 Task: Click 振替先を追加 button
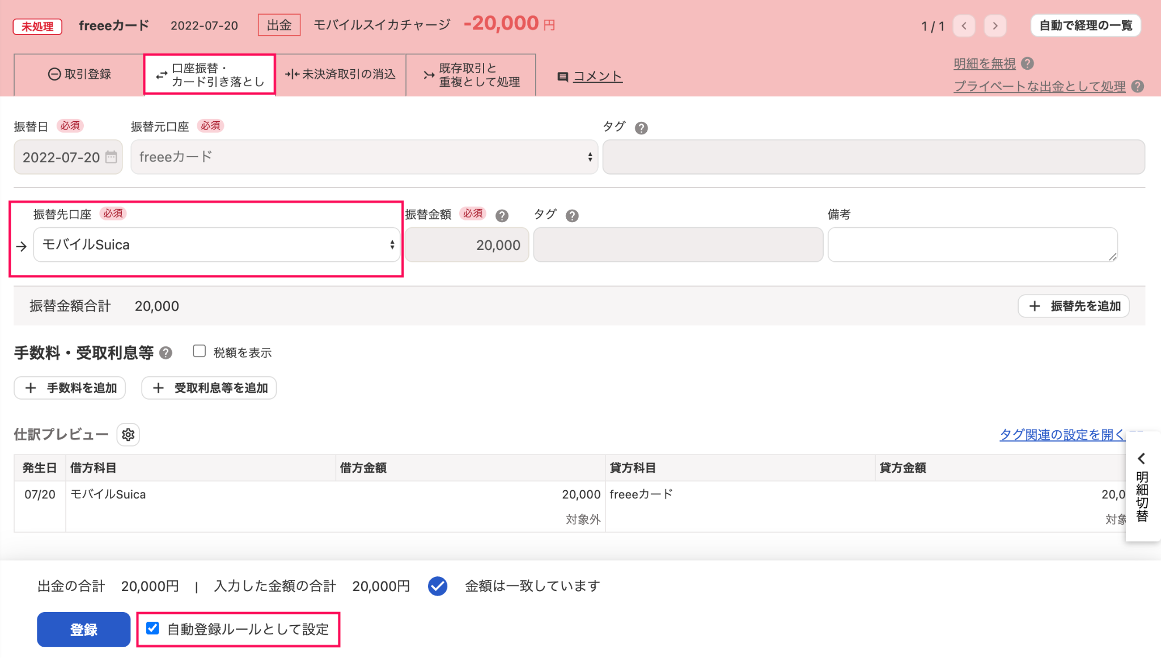point(1074,306)
